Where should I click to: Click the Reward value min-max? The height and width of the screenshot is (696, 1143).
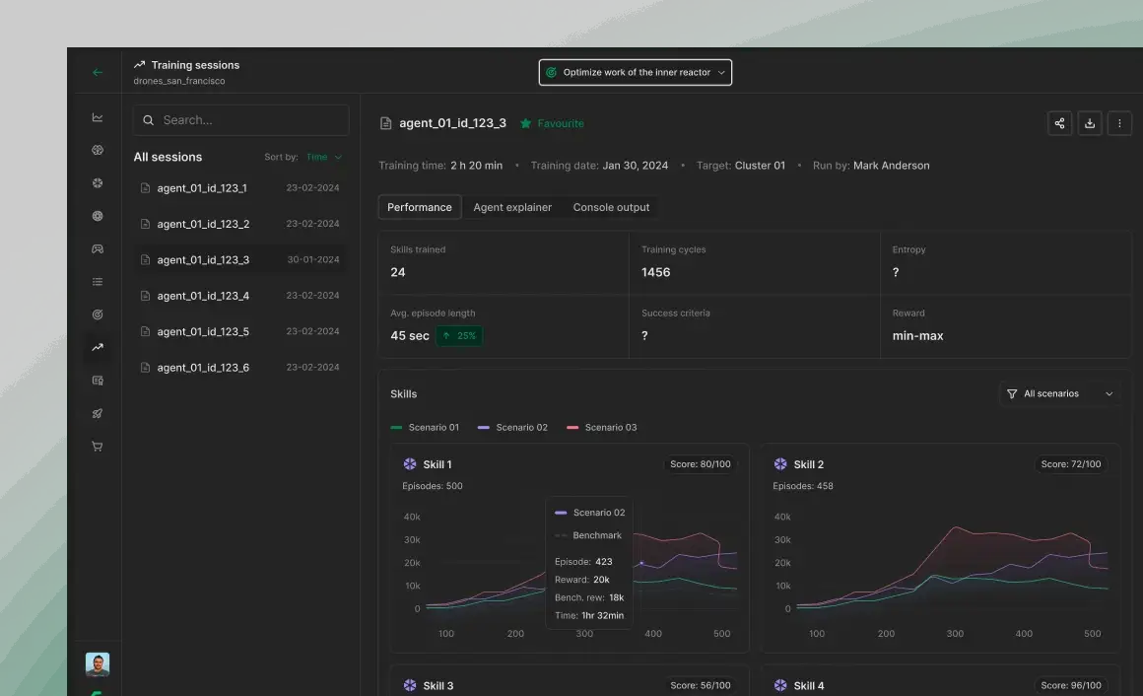[917, 335]
